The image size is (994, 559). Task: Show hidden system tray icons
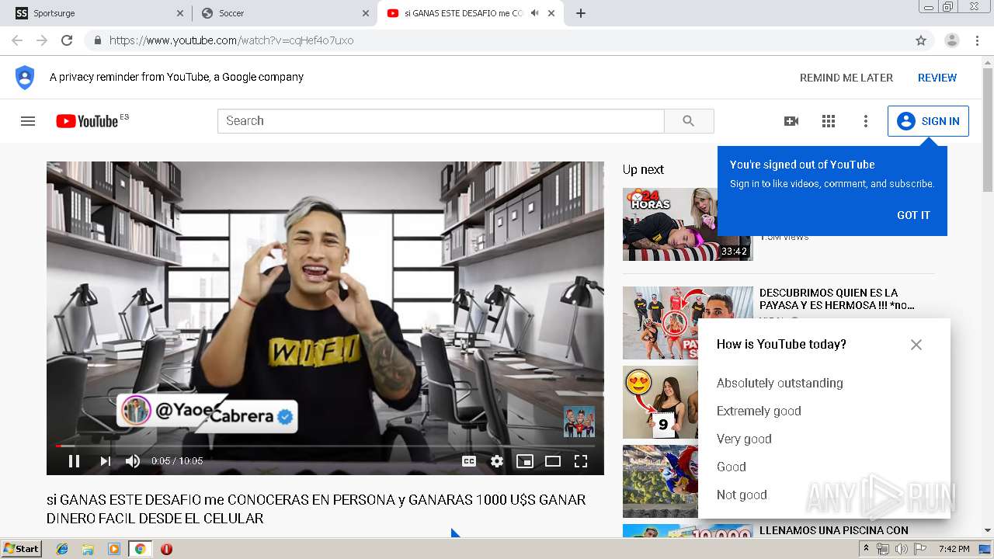(x=866, y=549)
